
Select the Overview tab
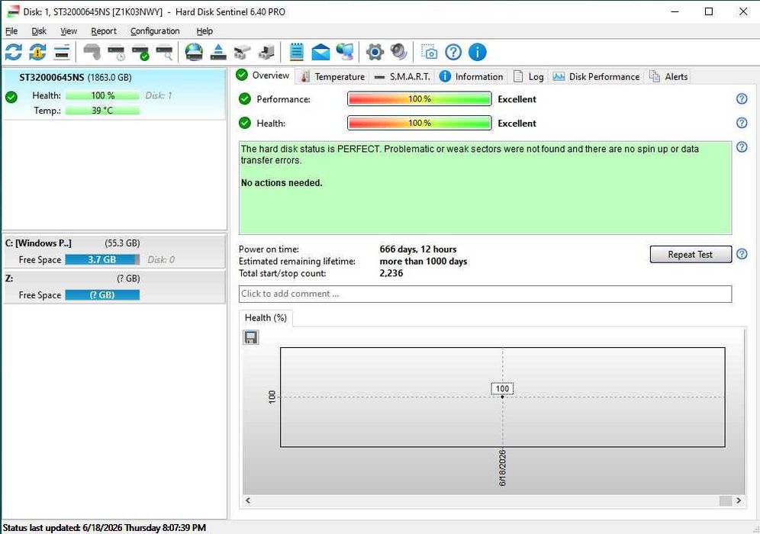pos(263,76)
